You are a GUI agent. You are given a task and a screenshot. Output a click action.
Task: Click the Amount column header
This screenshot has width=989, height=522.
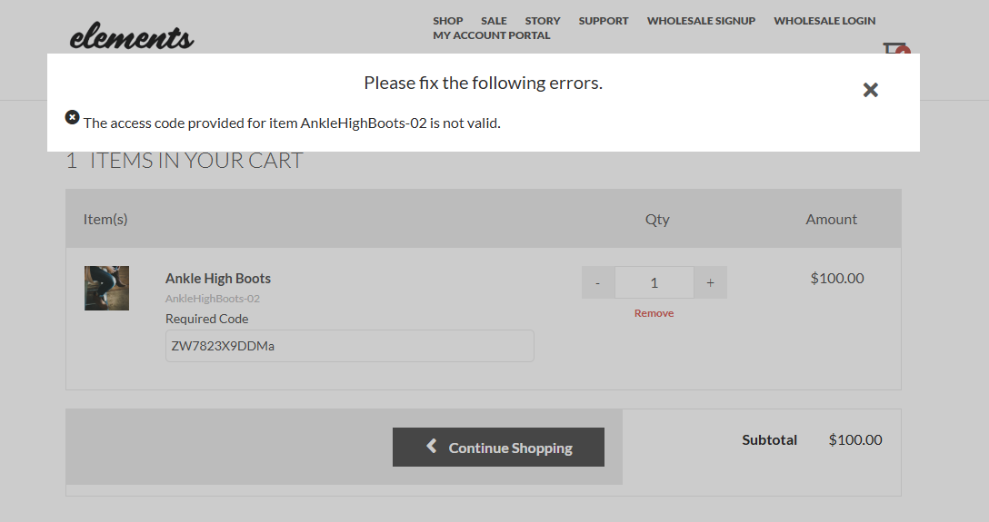832,219
